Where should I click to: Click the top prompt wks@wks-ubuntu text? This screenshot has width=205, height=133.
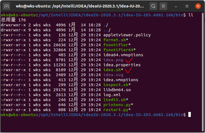coord(18,15)
